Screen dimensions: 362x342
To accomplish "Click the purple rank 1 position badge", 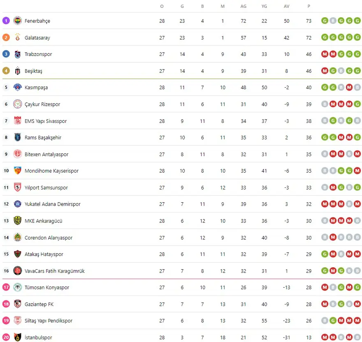I will click(x=6, y=21).
